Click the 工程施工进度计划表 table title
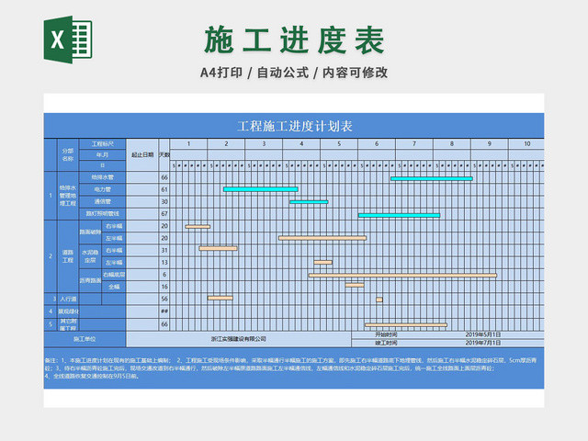 pos(294,126)
